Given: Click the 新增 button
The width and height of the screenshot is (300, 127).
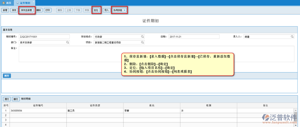Looking at the screenshot, I should pos(5,10).
